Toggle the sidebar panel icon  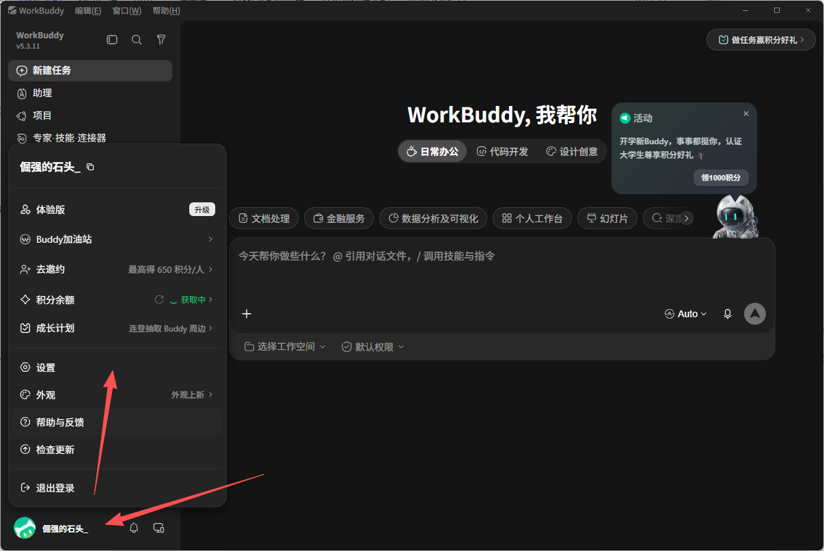(x=112, y=40)
